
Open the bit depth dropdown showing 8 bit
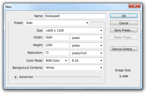87,60
